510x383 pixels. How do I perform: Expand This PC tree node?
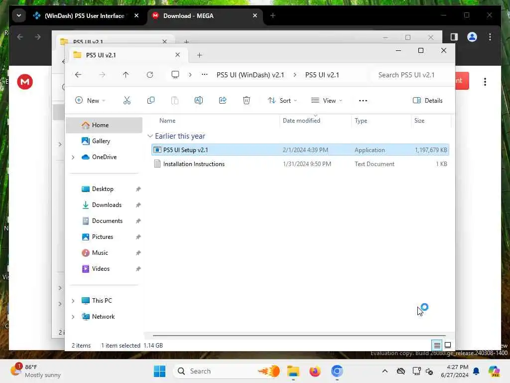pos(73,301)
